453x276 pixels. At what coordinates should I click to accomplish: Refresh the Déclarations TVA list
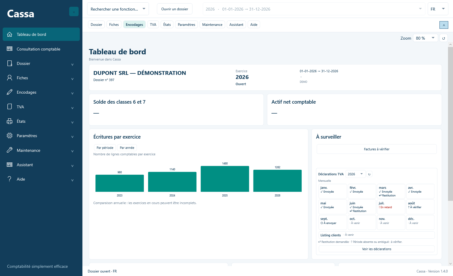369,174
